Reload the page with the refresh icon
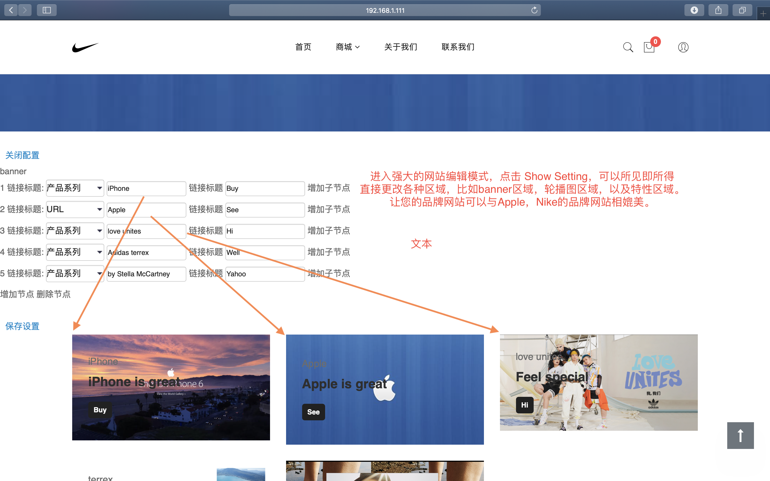 534,10
